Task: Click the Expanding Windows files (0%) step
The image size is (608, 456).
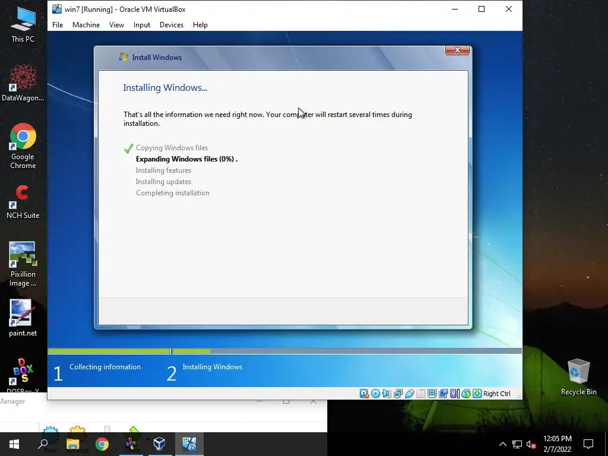Action: point(186,159)
